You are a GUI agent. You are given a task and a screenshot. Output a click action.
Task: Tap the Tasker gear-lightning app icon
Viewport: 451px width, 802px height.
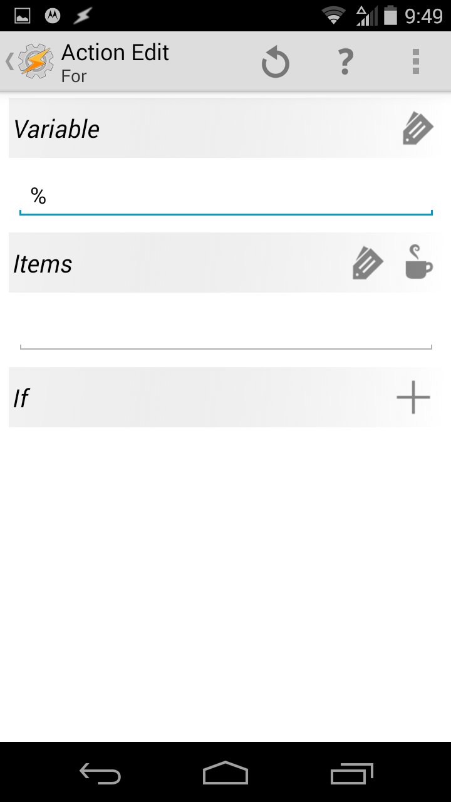[36, 61]
